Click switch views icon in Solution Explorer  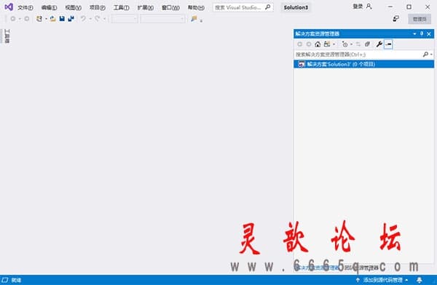pos(327,44)
